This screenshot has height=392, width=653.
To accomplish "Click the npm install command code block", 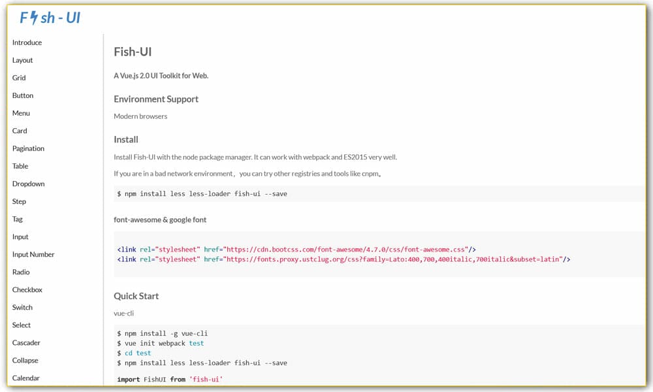I will [x=202, y=194].
